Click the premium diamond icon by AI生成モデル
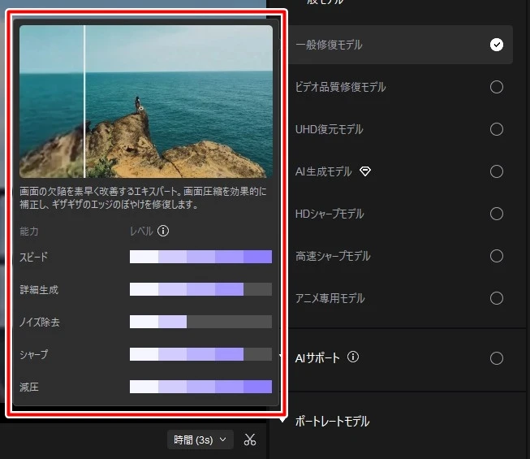530x459 pixels. 365,171
